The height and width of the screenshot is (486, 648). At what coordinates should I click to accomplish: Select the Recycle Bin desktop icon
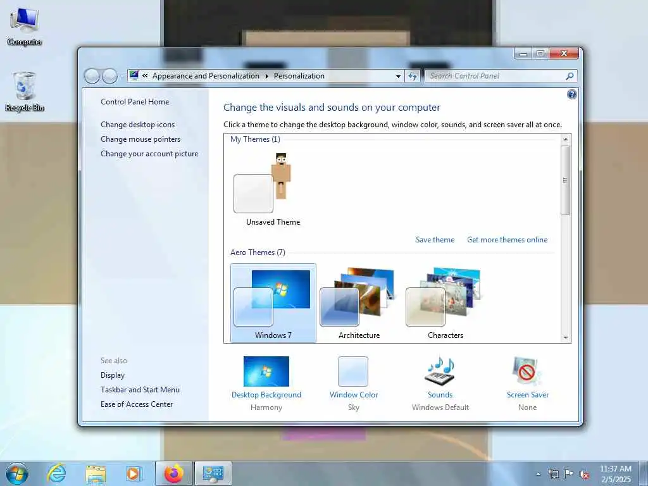coord(25,91)
